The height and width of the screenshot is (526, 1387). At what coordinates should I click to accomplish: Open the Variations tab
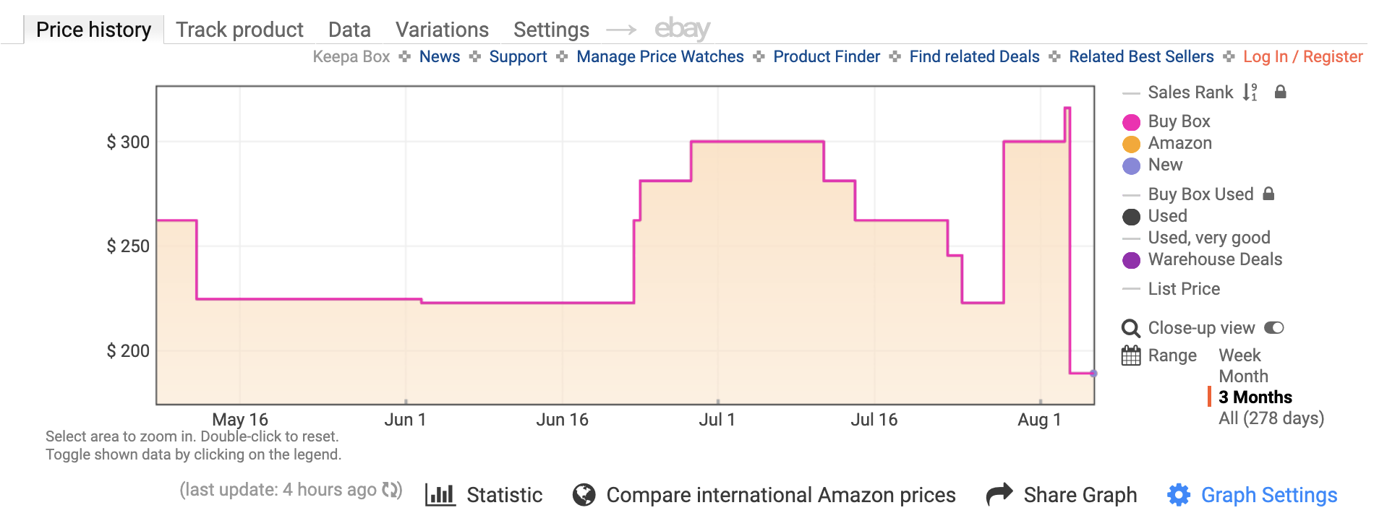tap(442, 30)
